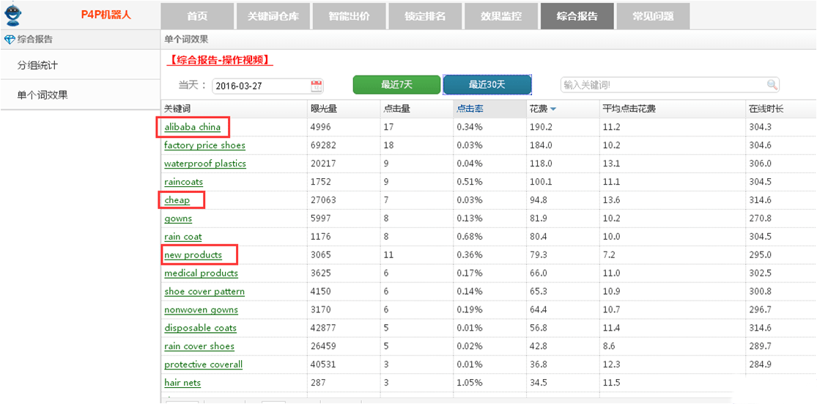Select the 效果监控 tab

(x=500, y=15)
